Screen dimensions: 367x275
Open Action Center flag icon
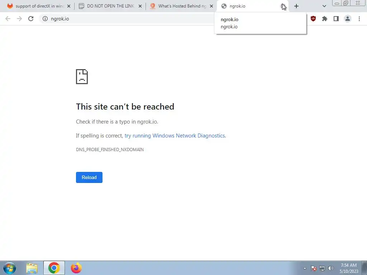point(314,268)
